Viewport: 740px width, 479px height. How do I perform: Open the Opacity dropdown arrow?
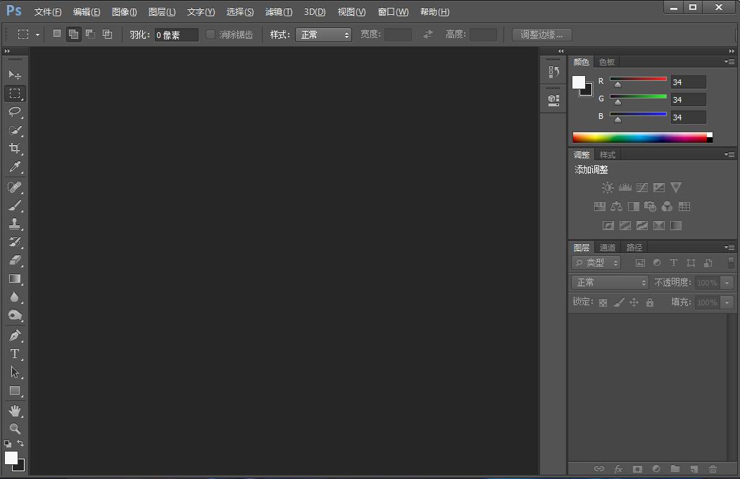tap(727, 283)
